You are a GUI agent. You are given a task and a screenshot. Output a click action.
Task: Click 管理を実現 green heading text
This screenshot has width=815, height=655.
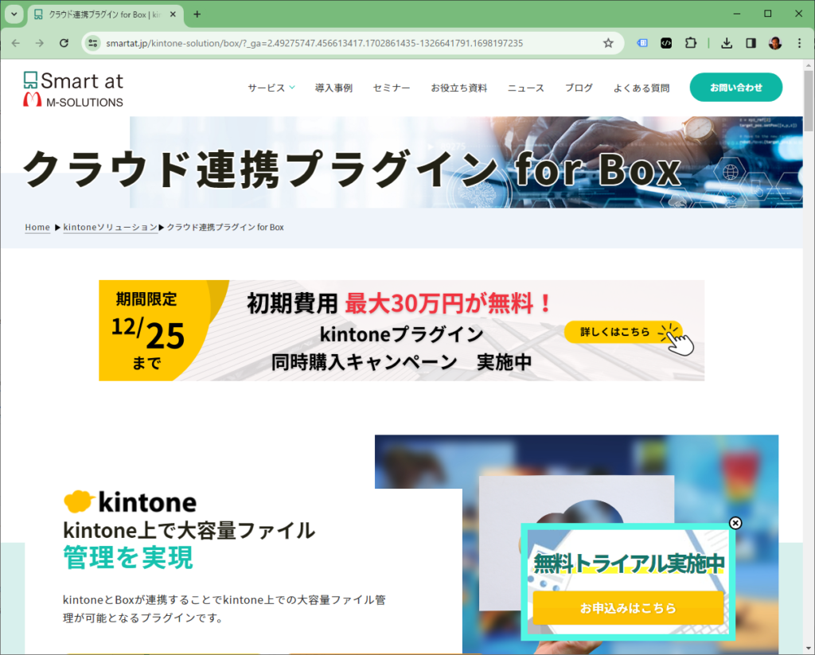point(128,558)
